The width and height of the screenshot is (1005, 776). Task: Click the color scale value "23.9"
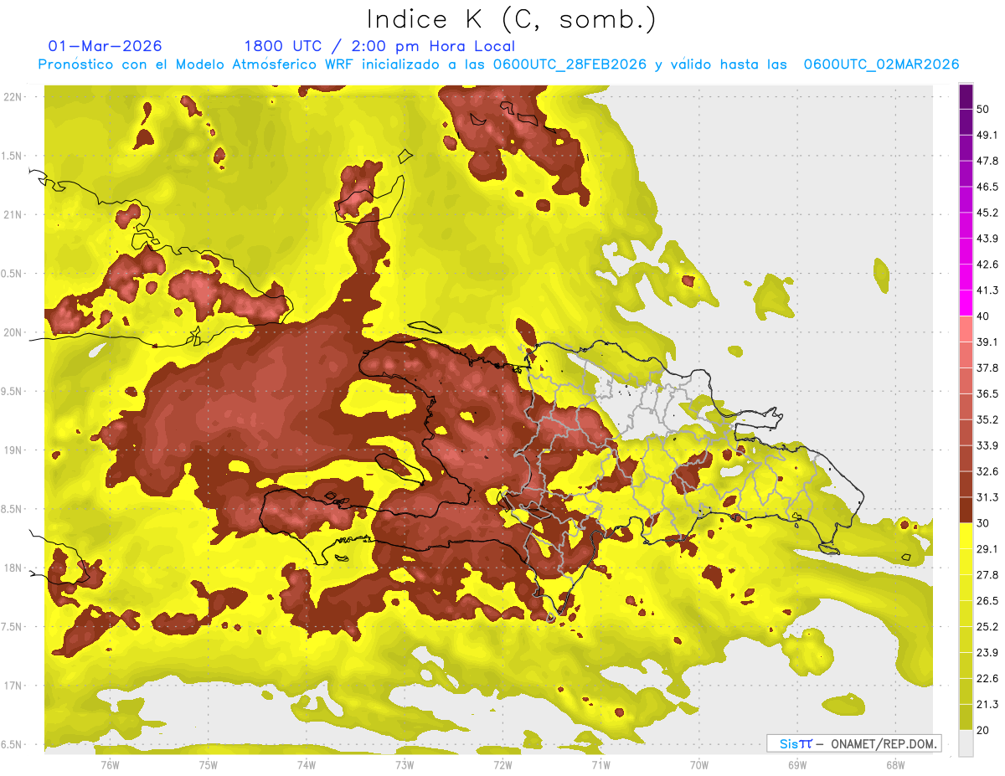pos(987,653)
